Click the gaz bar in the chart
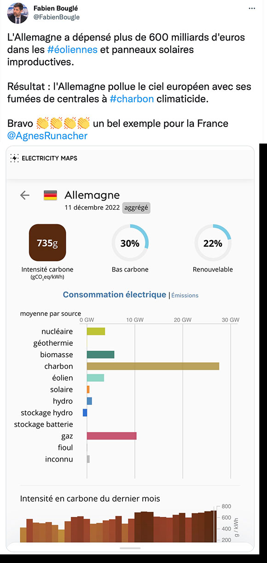The image size is (267, 563). point(112,436)
